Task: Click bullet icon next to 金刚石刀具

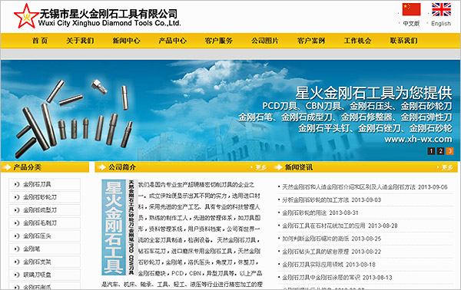Action: point(16,184)
